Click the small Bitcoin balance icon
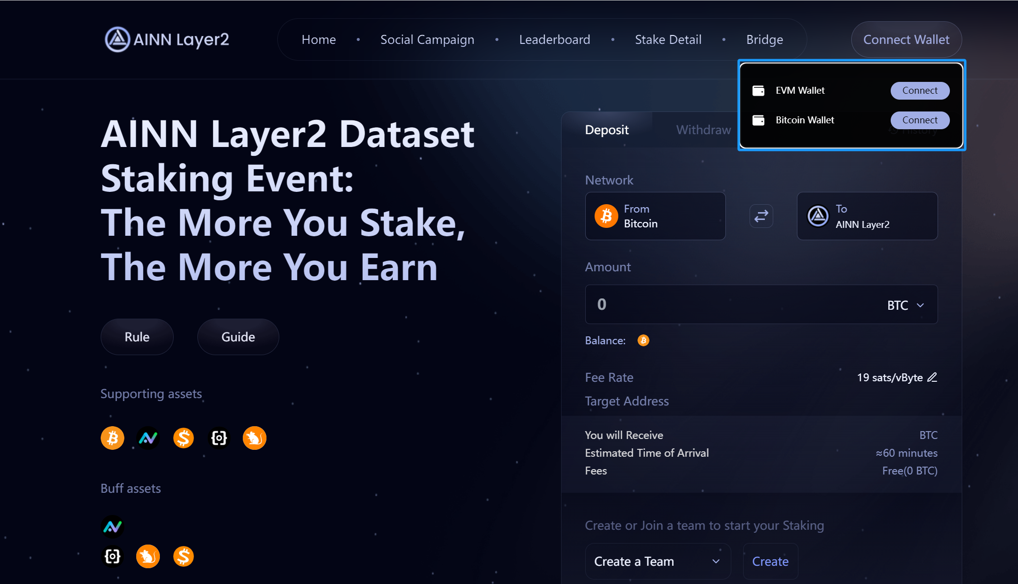The width and height of the screenshot is (1018, 584). (x=643, y=340)
